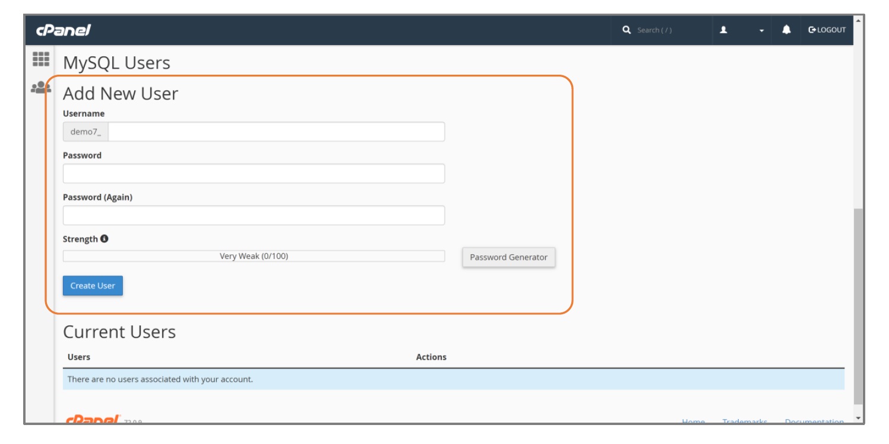Click the Add New User heading
The width and height of the screenshot is (889, 444).
121,94
